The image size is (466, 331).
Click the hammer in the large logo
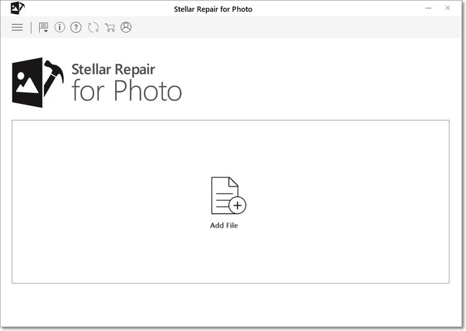coord(53,77)
